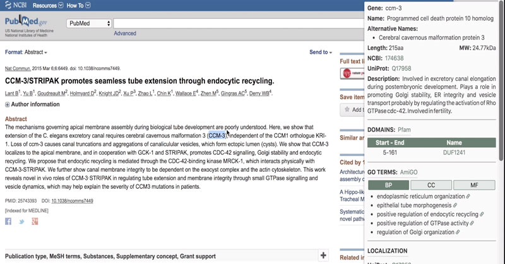Switch to the MF GO terms tab

475,185
